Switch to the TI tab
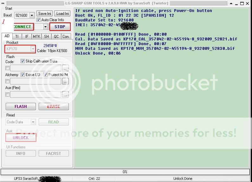 tap(17, 37)
